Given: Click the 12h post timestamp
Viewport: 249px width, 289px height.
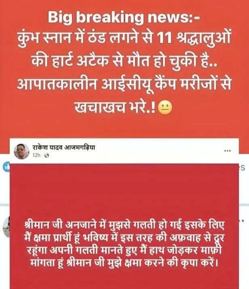Looking at the screenshot, I should [x=36, y=155].
